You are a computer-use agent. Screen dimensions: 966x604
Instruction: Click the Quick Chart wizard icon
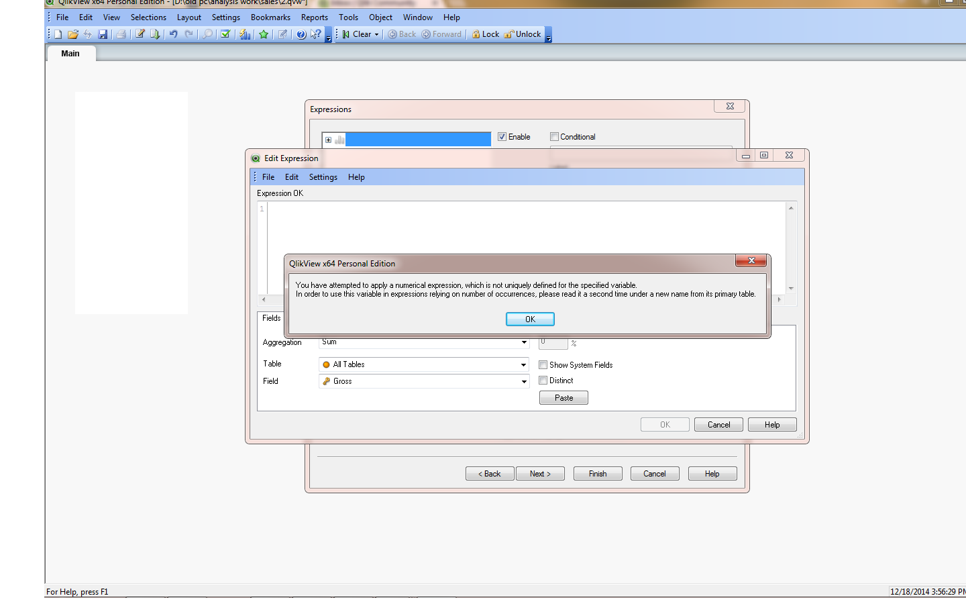pyautogui.click(x=245, y=34)
